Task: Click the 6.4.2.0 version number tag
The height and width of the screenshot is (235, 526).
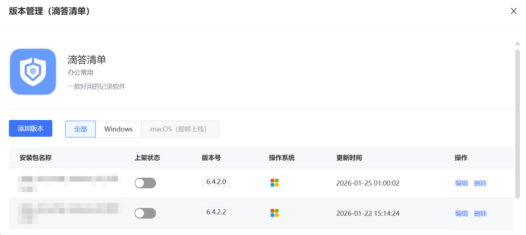Action: pos(216,182)
